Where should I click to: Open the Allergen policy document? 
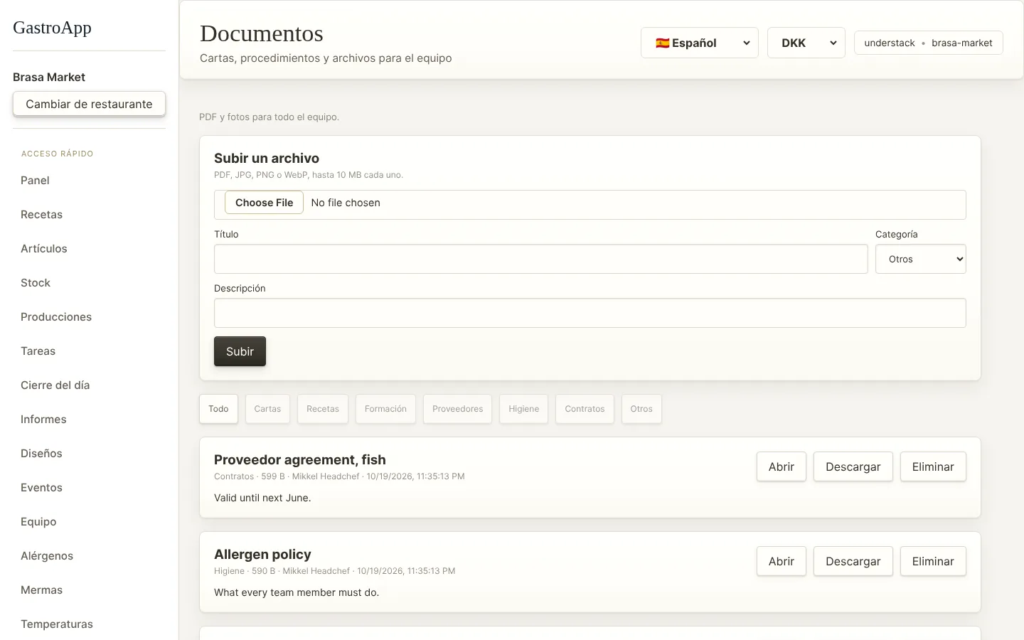point(781,561)
